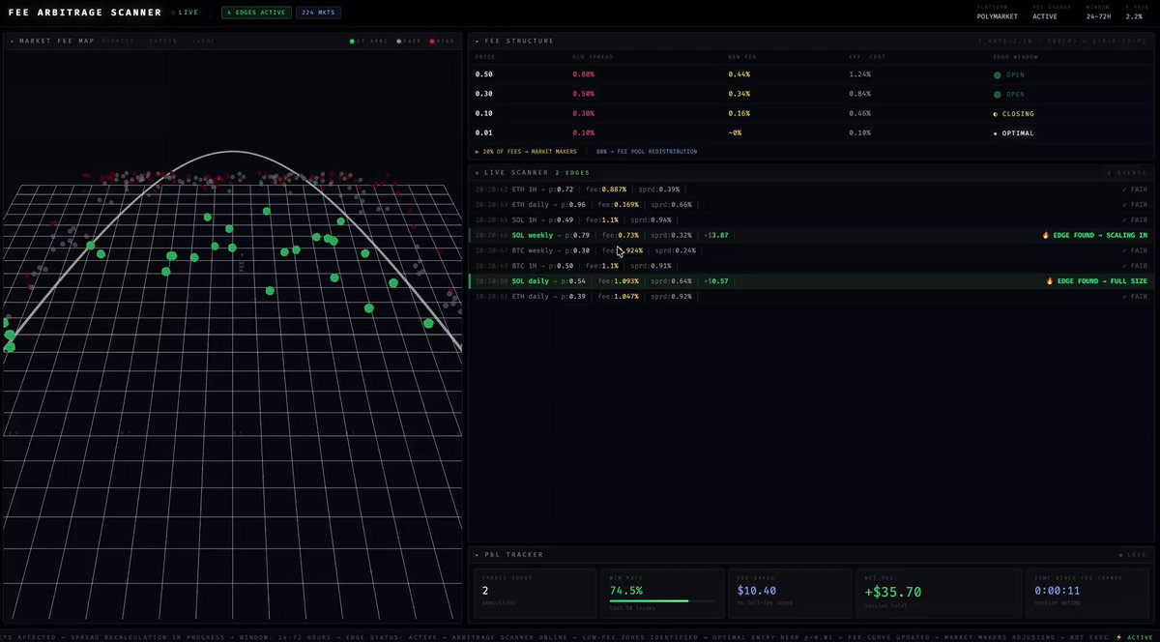Click the fire icon on SOL weekly row
Viewport: 1160px width, 642px height.
pos(1046,235)
